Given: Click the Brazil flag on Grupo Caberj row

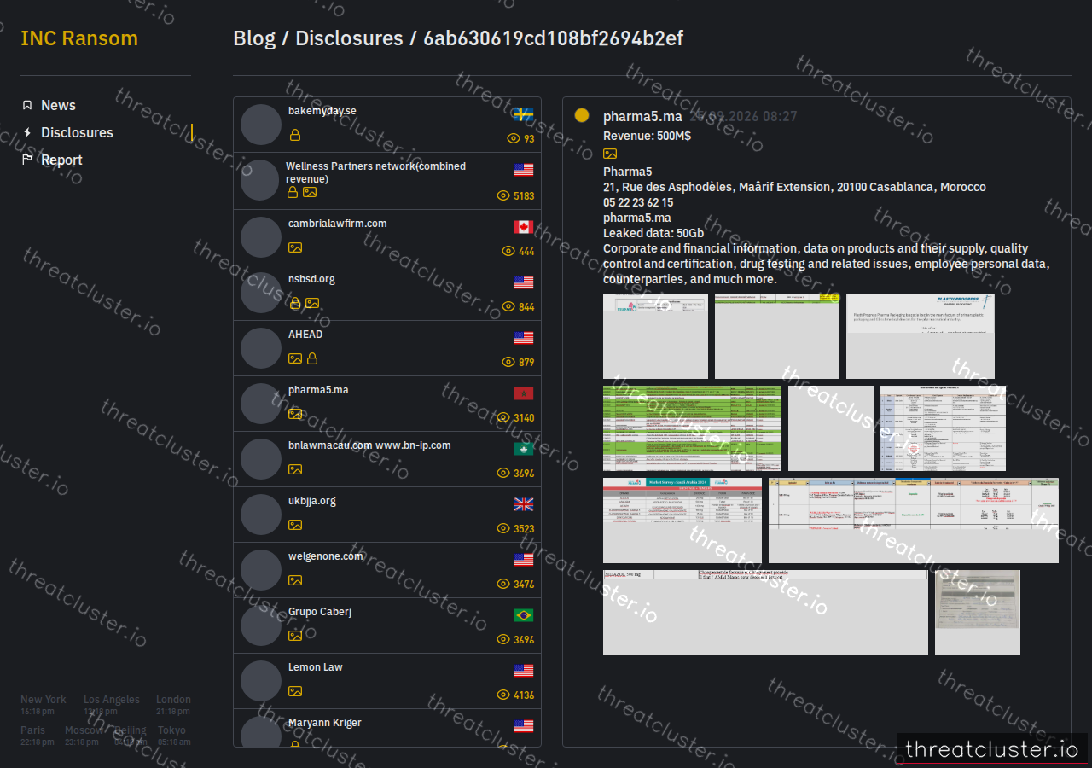Looking at the screenshot, I should point(524,615).
